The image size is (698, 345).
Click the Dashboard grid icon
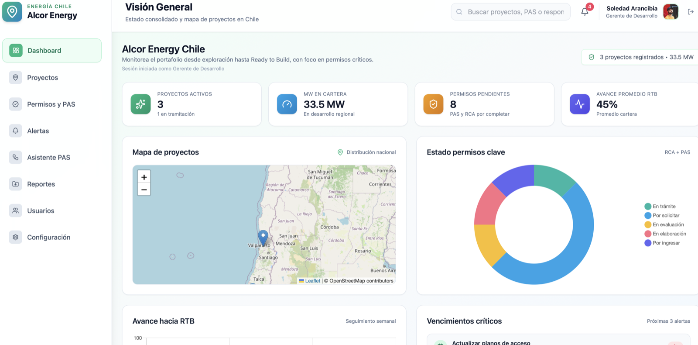pos(16,51)
